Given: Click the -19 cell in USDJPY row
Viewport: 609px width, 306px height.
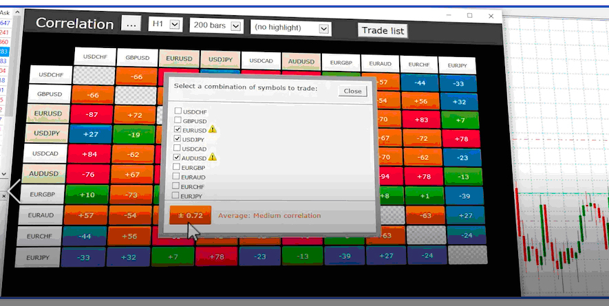Looking at the screenshot, I should point(133,135).
